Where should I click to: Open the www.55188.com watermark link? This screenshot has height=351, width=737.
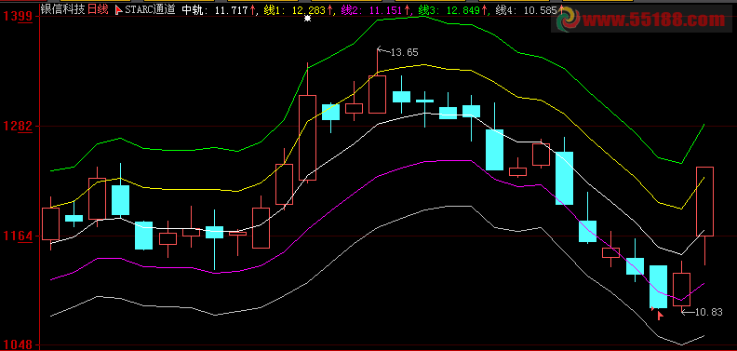coord(654,20)
